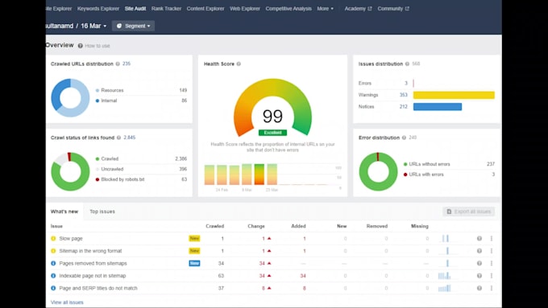Open the Community external link
The width and height of the screenshot is (548, 308).
click(x=393, y=9)
